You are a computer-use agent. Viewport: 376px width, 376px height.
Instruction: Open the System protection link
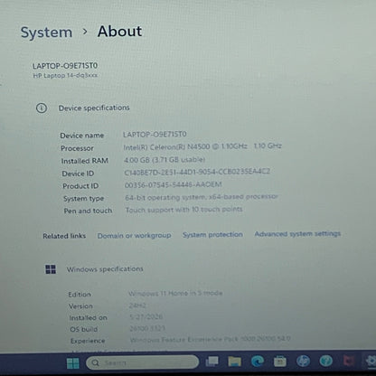(212, 234)
